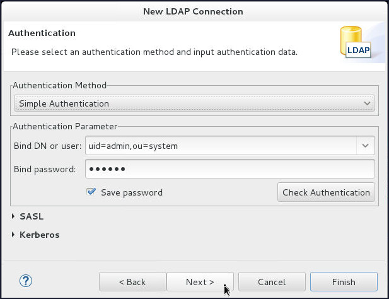This screenshot has height=299, width=389.
Task: Click the Bind password label
Action: (45, 169)
